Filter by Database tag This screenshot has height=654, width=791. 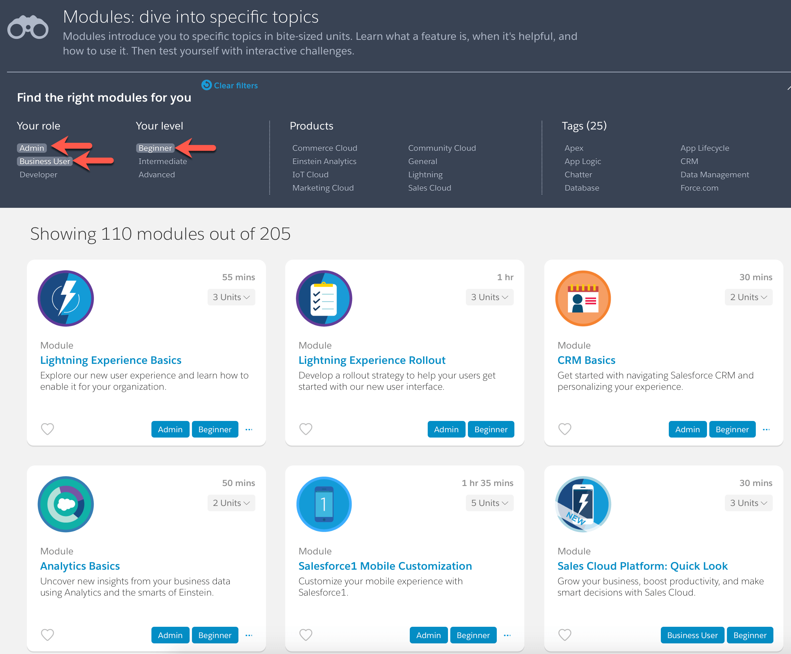(x=581, y=188)
